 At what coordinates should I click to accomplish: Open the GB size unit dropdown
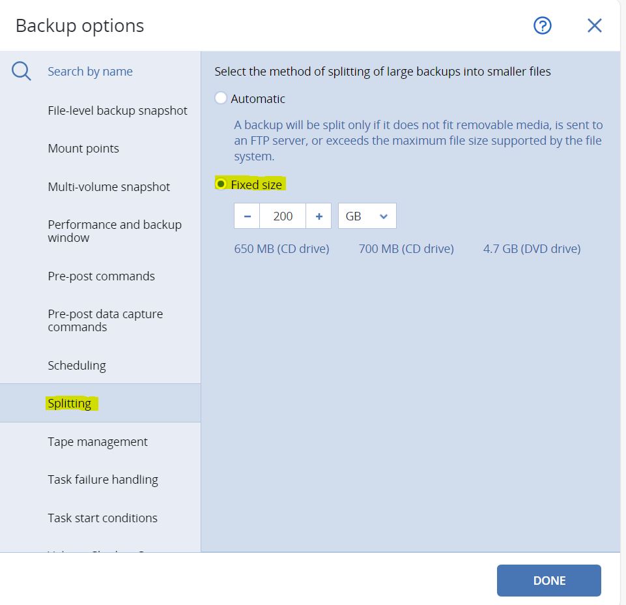367,216
